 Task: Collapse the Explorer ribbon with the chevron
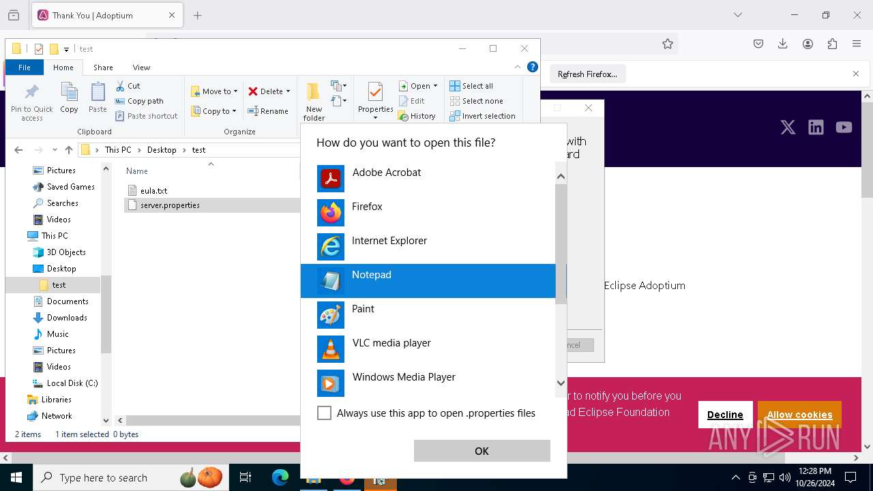(518, 67)
